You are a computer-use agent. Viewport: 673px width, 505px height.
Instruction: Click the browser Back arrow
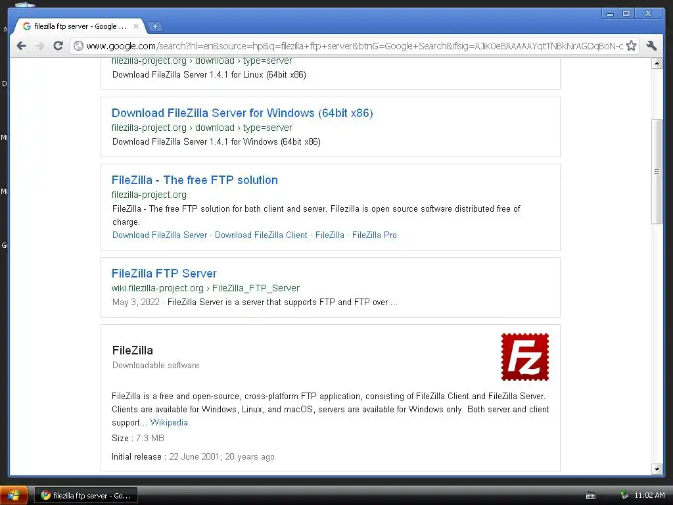tap(21, 45)
